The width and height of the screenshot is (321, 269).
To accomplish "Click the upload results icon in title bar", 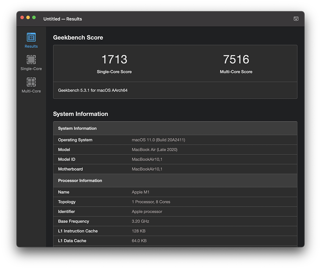I will [296, 19].
